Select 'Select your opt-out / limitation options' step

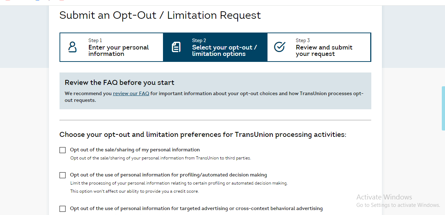coord(224,51)
